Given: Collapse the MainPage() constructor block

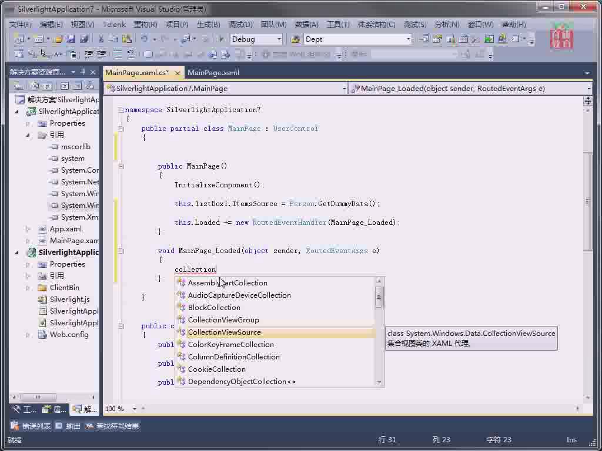Looking at the screenshot, I should (x=121, y=166).
